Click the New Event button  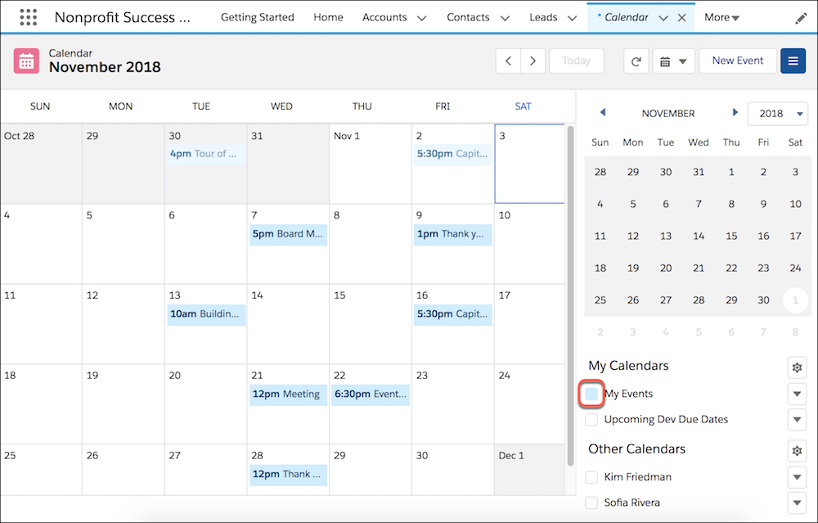[738, 61]
